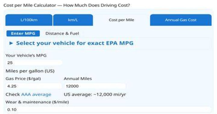Open the km/L tab
217x114 pixels.
tap(73, 20)
